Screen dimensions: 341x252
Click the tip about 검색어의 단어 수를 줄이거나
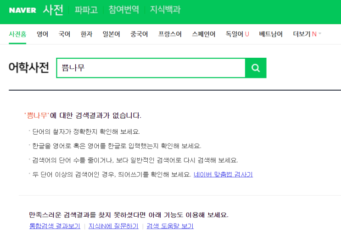click(135, 160)
